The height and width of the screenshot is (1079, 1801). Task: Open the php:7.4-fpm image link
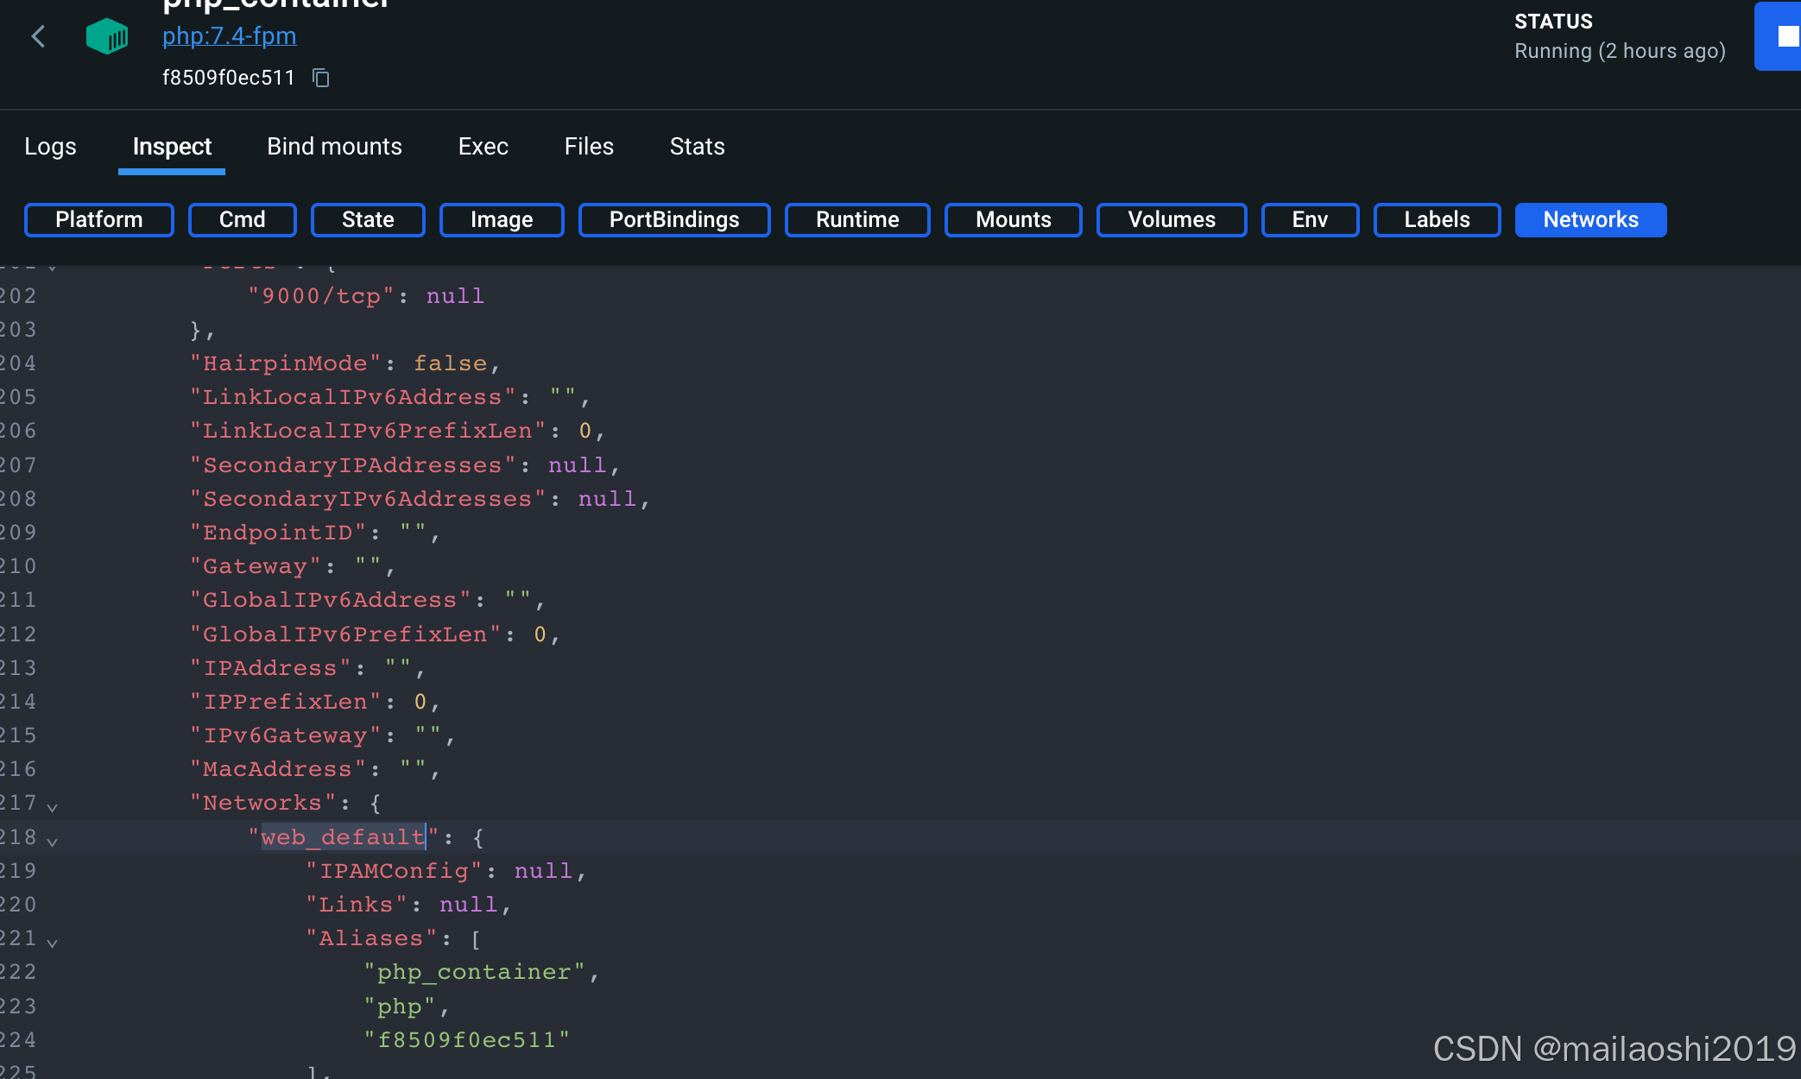229,36
